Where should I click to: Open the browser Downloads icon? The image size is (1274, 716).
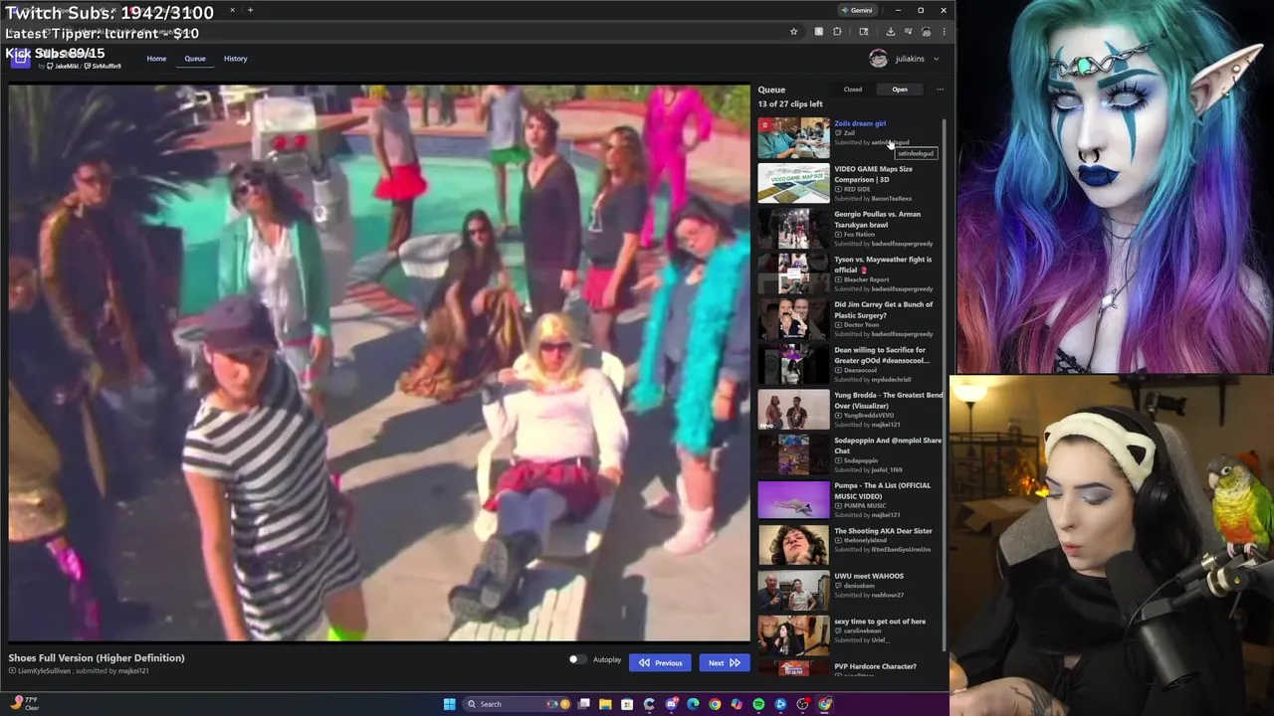click(x=890, y=32)
